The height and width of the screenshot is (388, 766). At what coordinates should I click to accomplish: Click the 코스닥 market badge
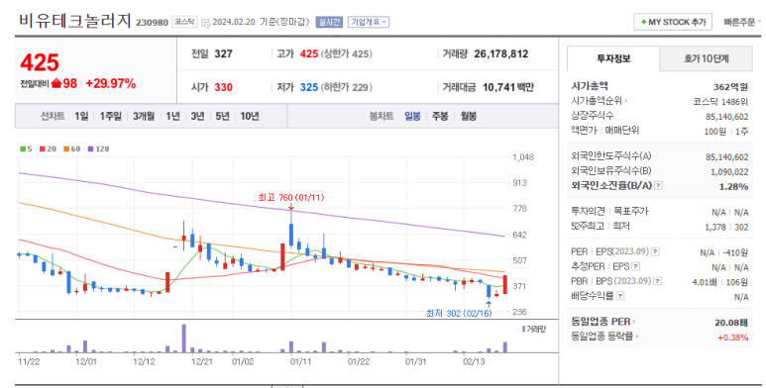click(184, 22)
